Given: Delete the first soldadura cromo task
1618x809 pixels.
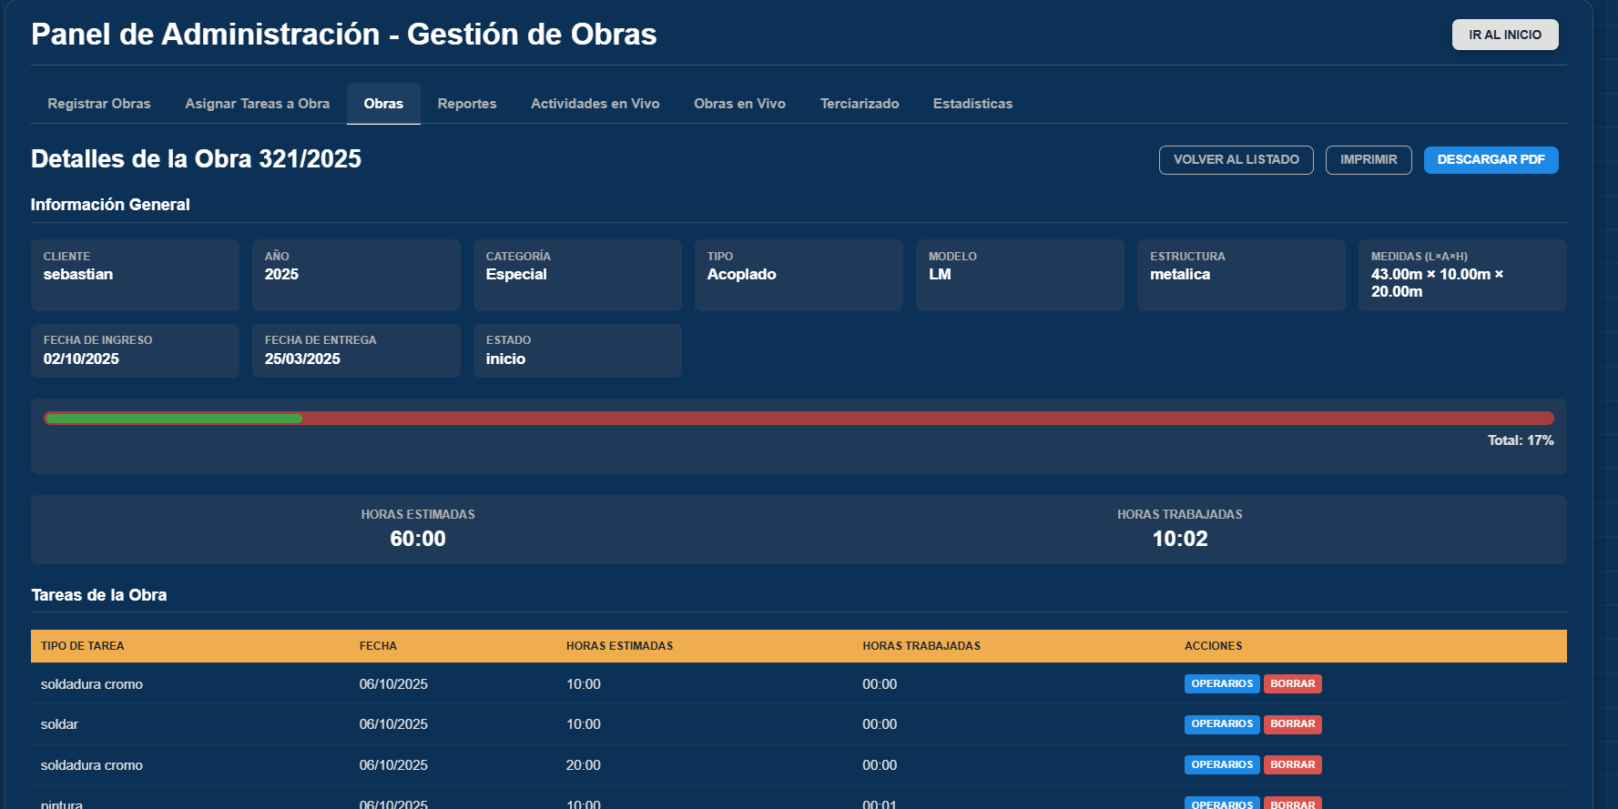Looking at the screenshot, I should click(1292, 684).
